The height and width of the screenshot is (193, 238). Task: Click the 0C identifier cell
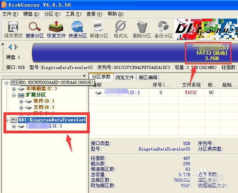click(211, 92)
